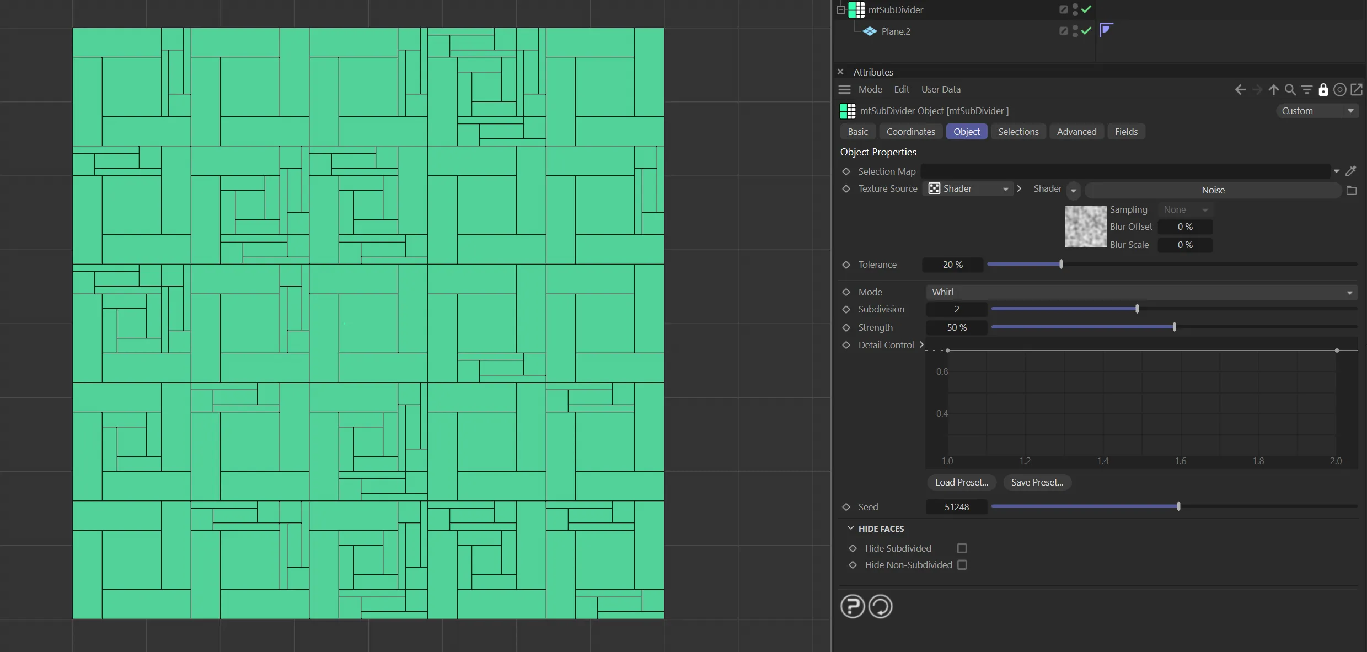The image size is (1367, 652).
Task: Click the Selection Map eyedropper picker icon
Action: [x=1350, y=171]
